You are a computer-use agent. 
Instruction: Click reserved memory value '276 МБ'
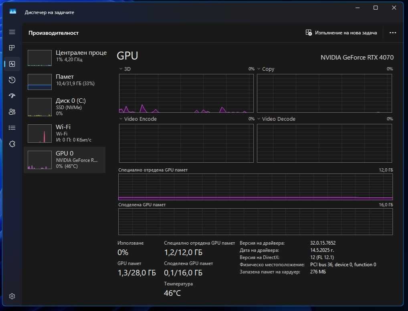pos(318,272)
